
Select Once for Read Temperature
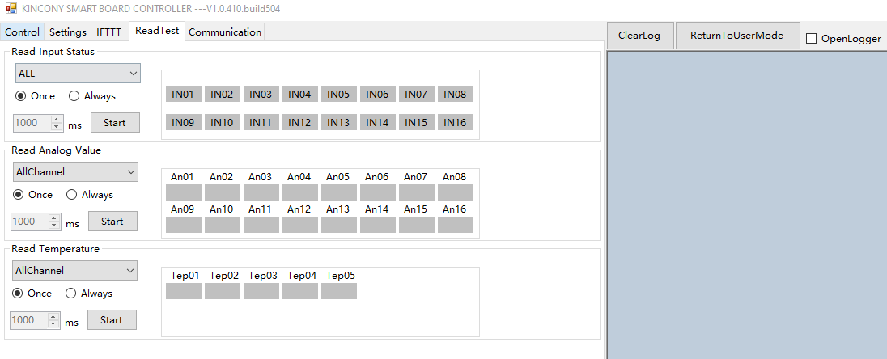[x=18, y=294]
